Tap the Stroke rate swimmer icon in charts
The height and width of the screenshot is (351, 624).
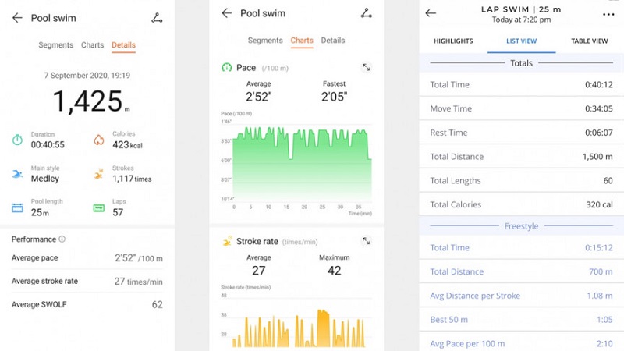tap(227, 241)
